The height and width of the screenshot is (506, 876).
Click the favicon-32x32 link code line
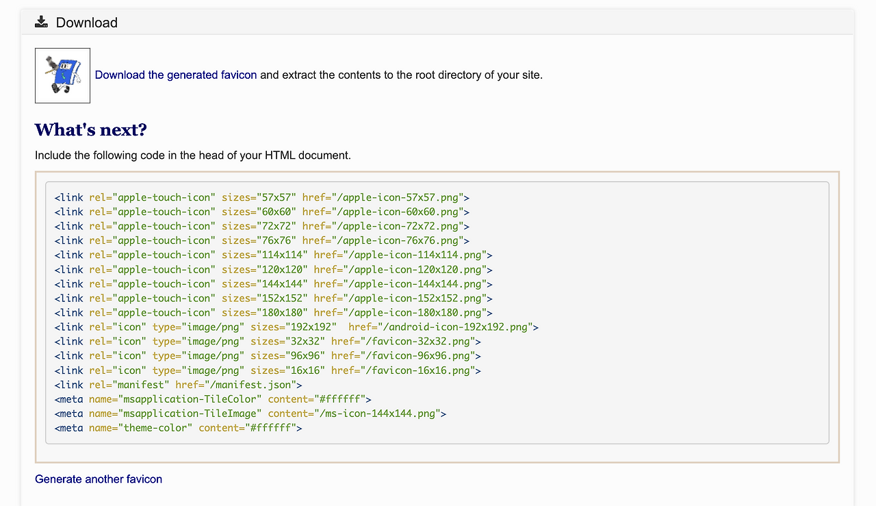266,341
